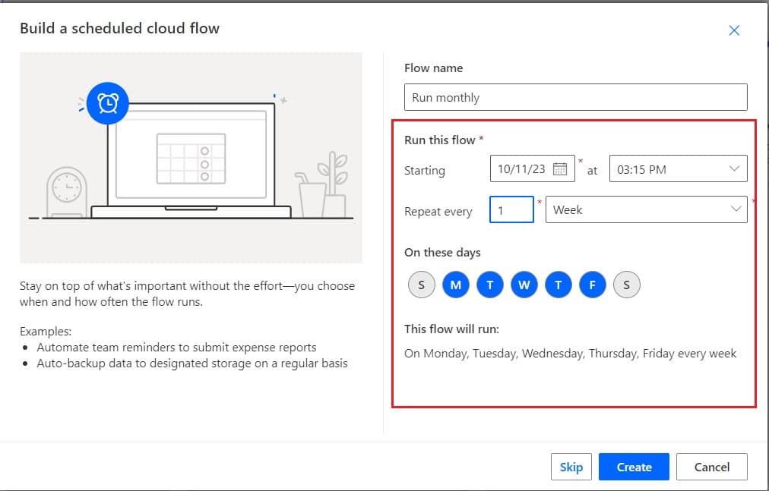Click the Skip button
Image resolution: width=769 pixels, height=491 pixels.
point(571,467)
